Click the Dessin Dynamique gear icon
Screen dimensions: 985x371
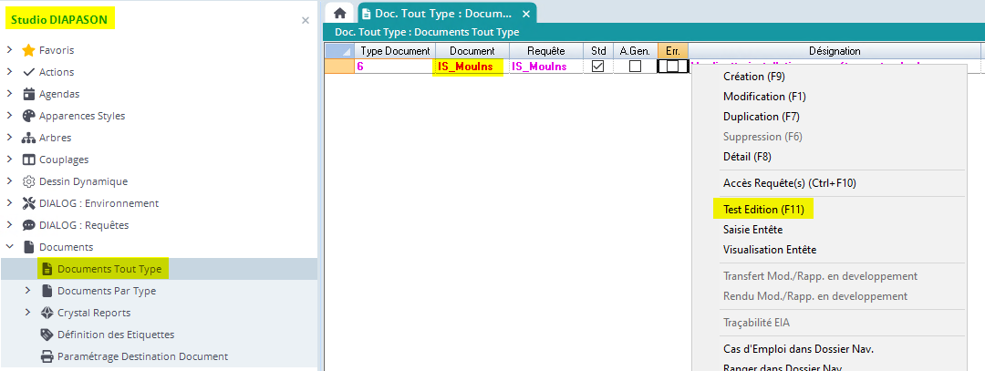[x=28, y=181]
